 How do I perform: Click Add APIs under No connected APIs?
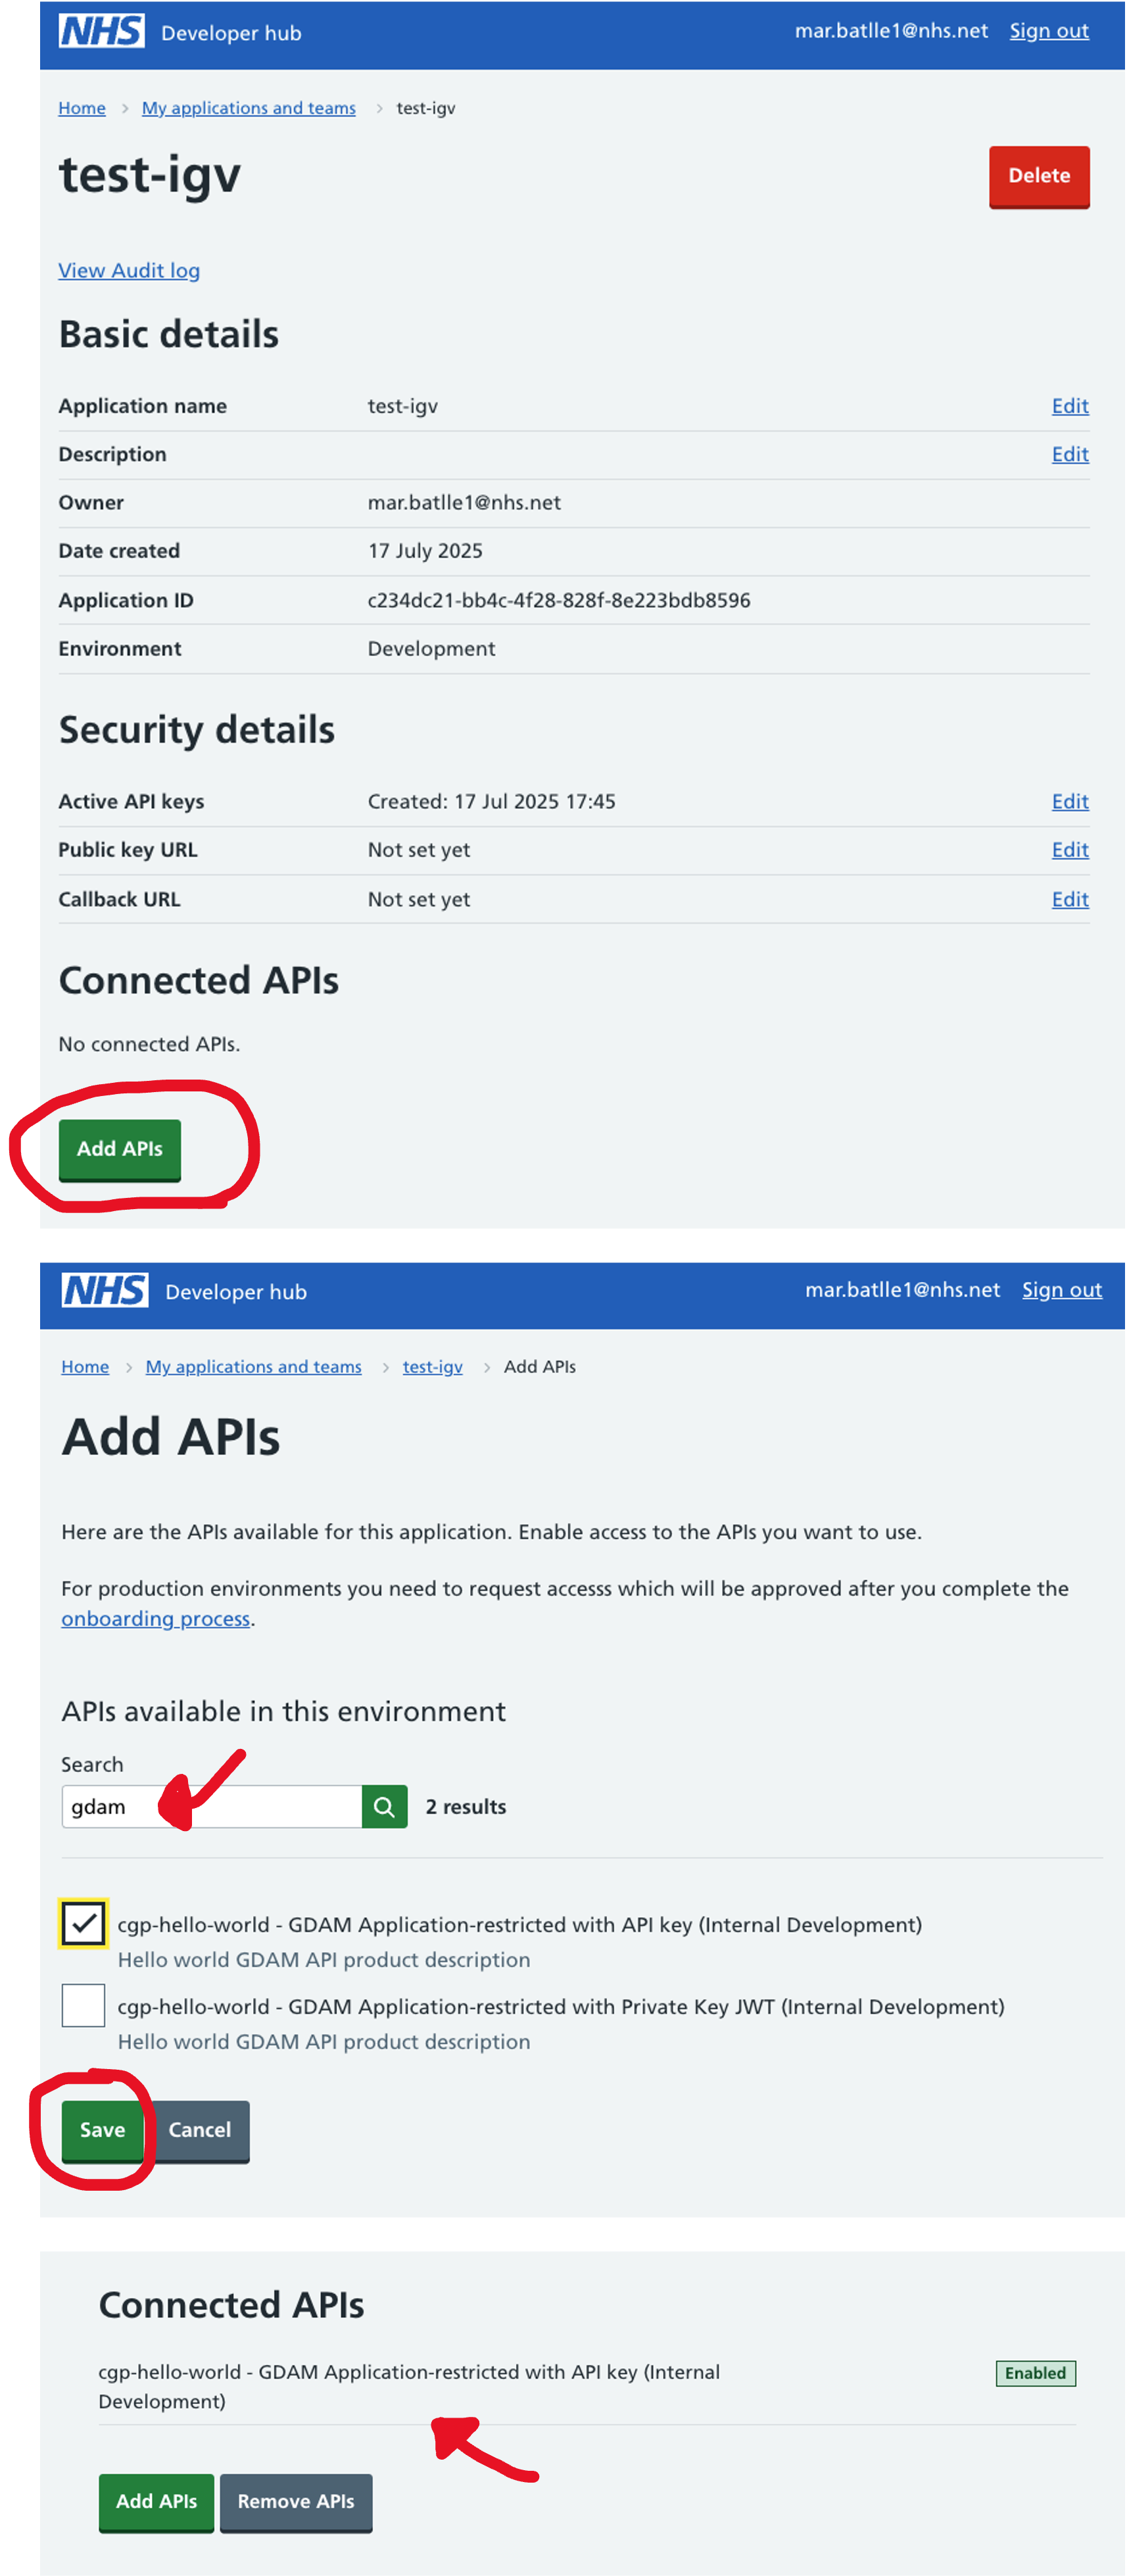tap(120, 1149)
